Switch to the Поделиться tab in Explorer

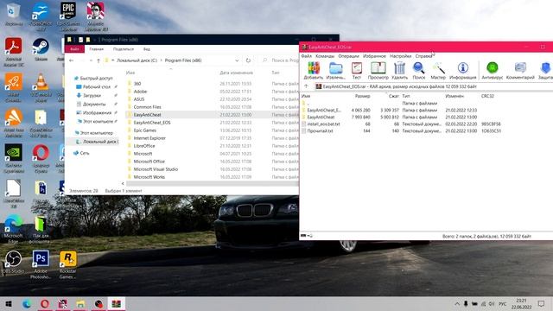point(124,49)
